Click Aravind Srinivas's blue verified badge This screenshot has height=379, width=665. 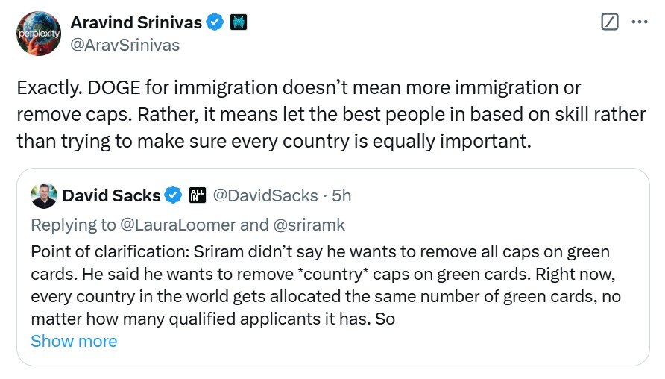pyautogui.click(x=215, y=22)
